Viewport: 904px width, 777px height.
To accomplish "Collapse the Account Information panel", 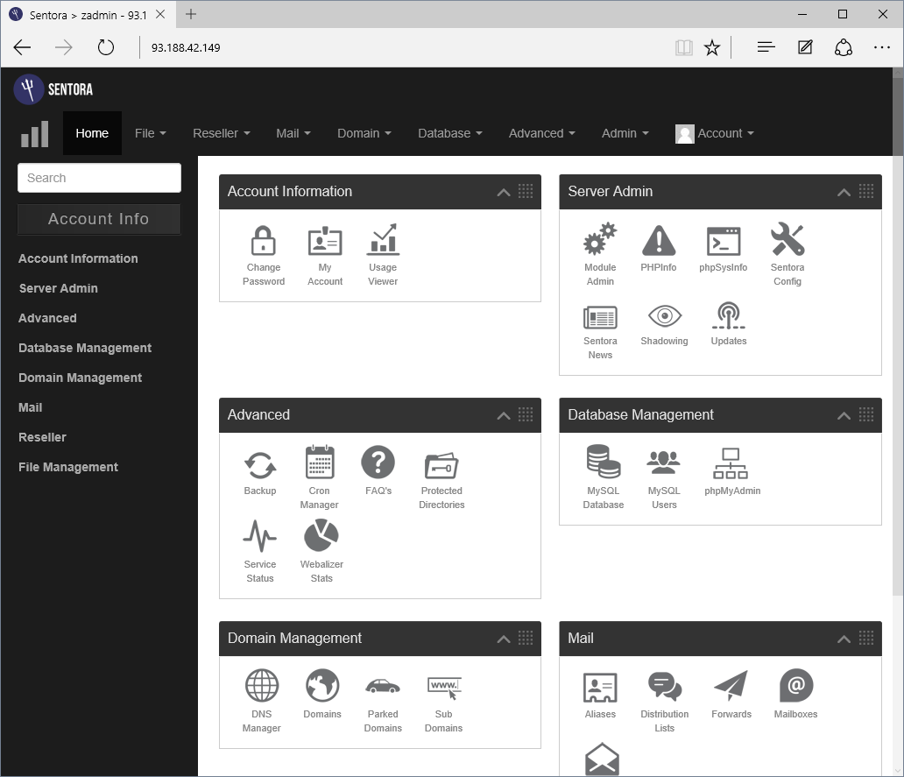I will coord(503,192).
